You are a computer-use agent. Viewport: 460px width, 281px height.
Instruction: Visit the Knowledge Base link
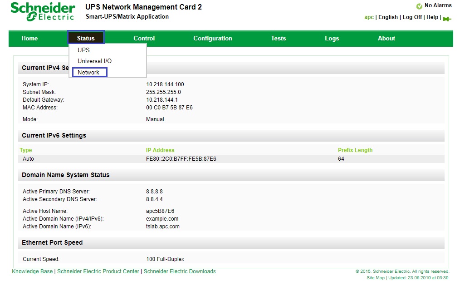click(x=32, y=271)
